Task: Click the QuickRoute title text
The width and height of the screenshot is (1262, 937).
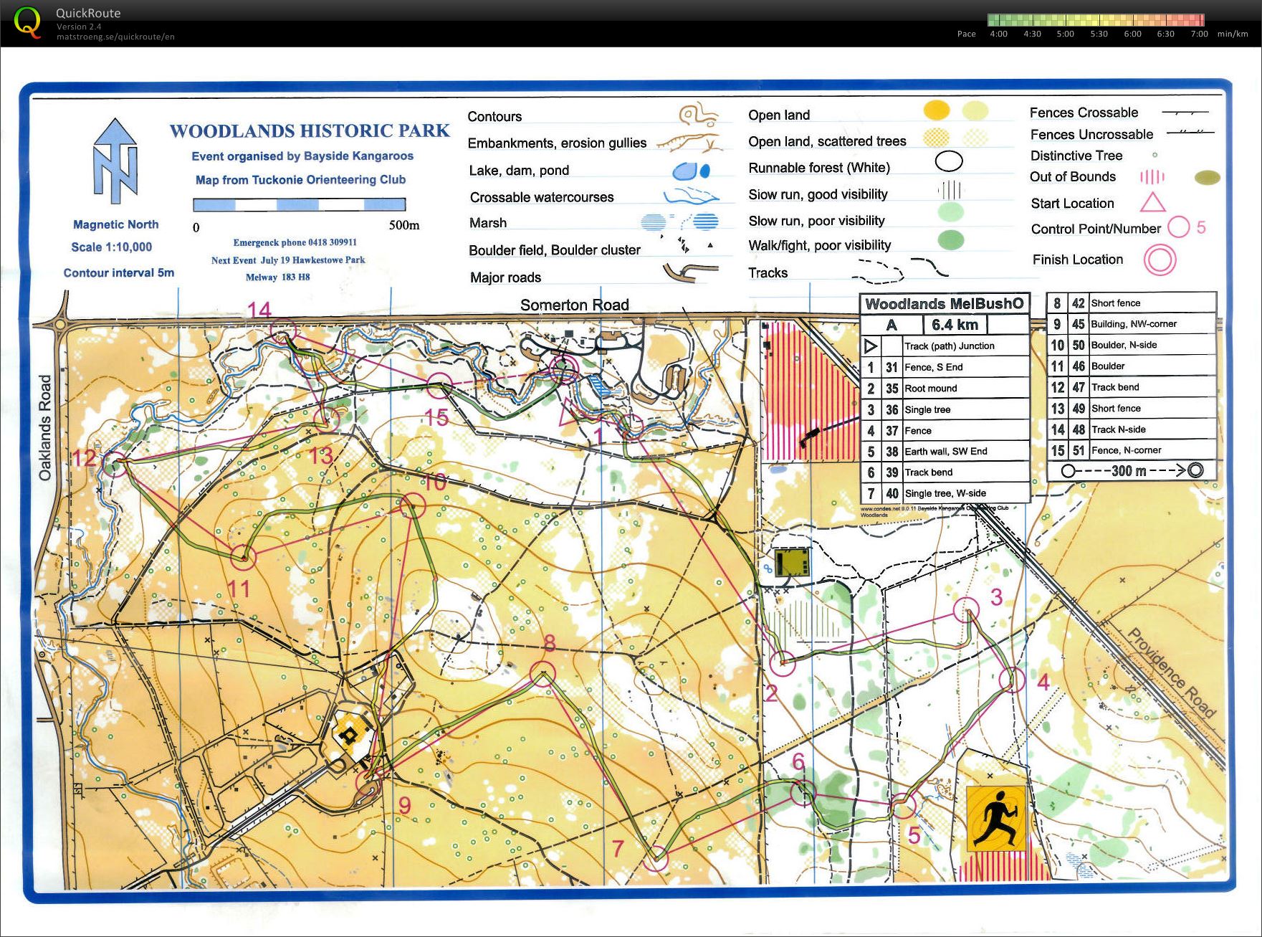Action: click(88, 13)
